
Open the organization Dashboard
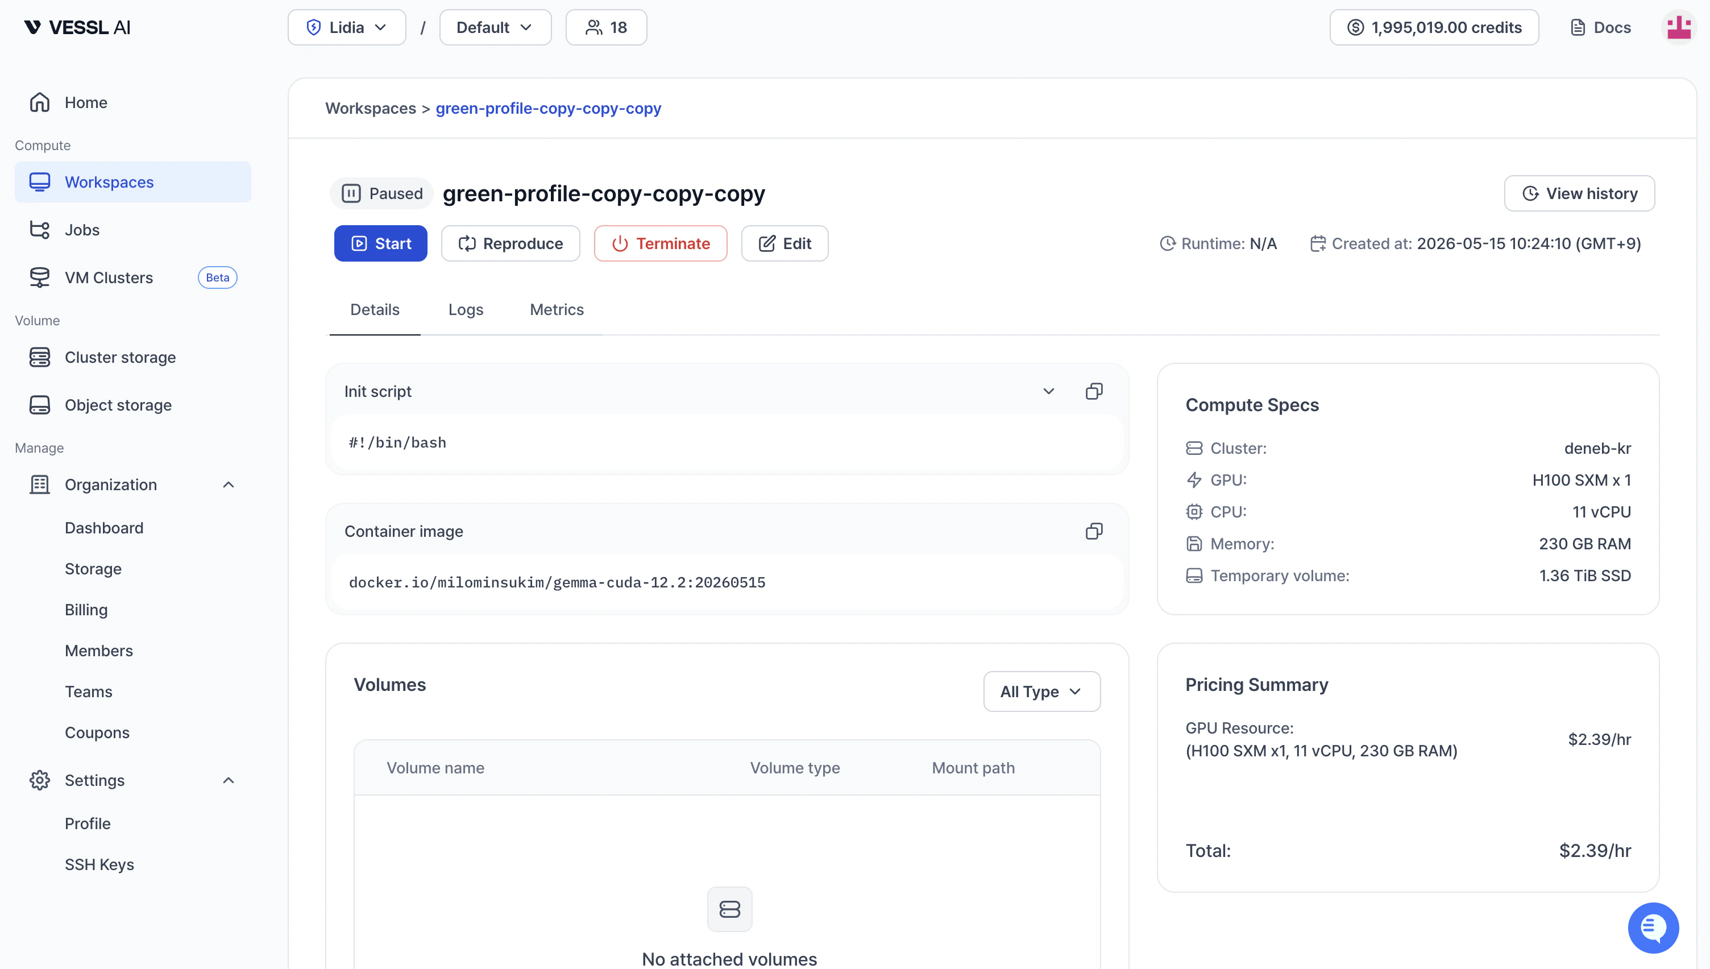pos(104,528)
